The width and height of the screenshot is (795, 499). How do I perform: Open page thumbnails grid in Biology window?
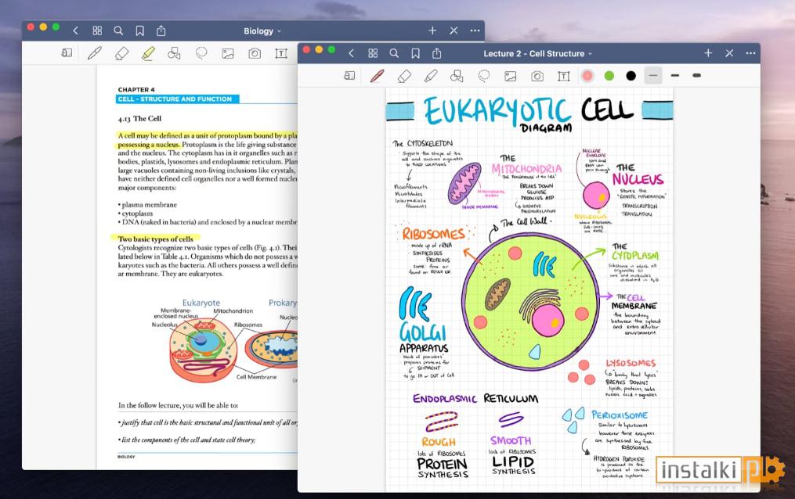[x=97, y=31]
